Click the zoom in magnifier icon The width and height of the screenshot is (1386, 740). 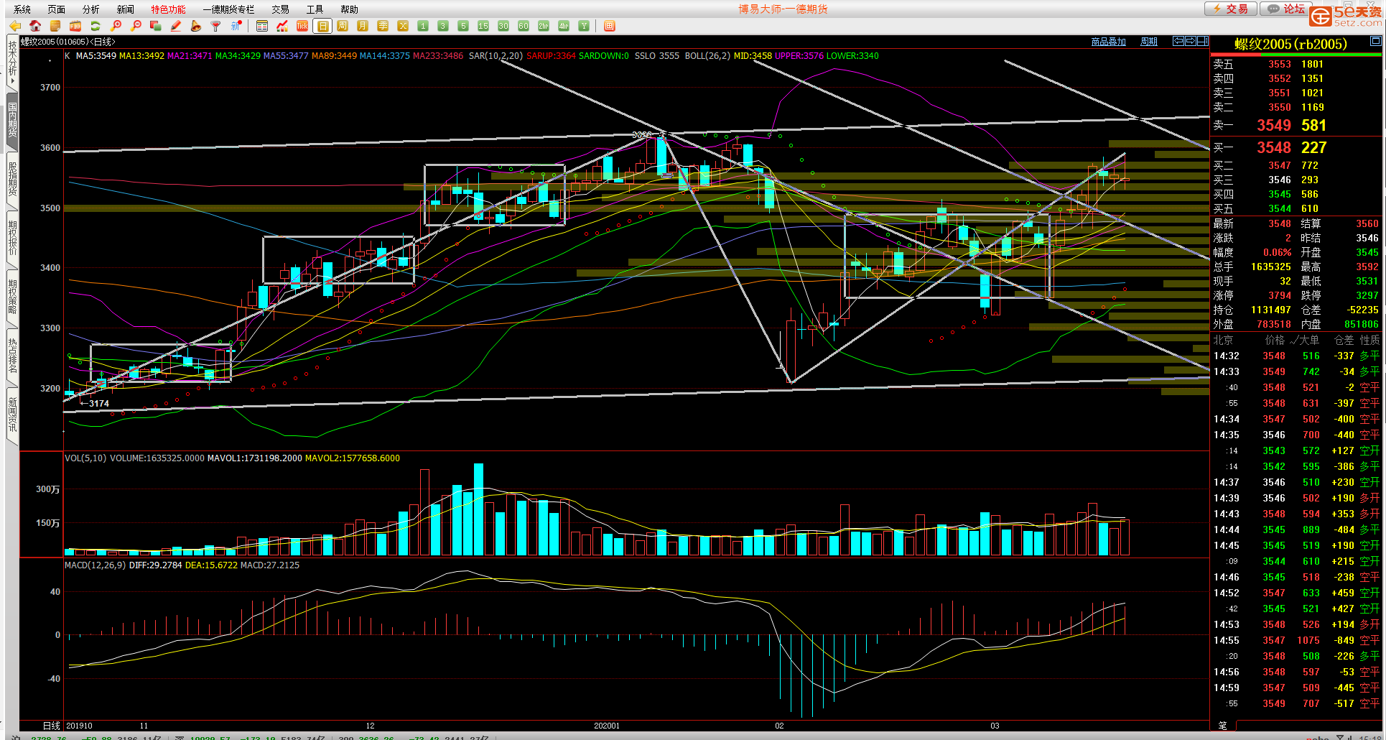116,26
